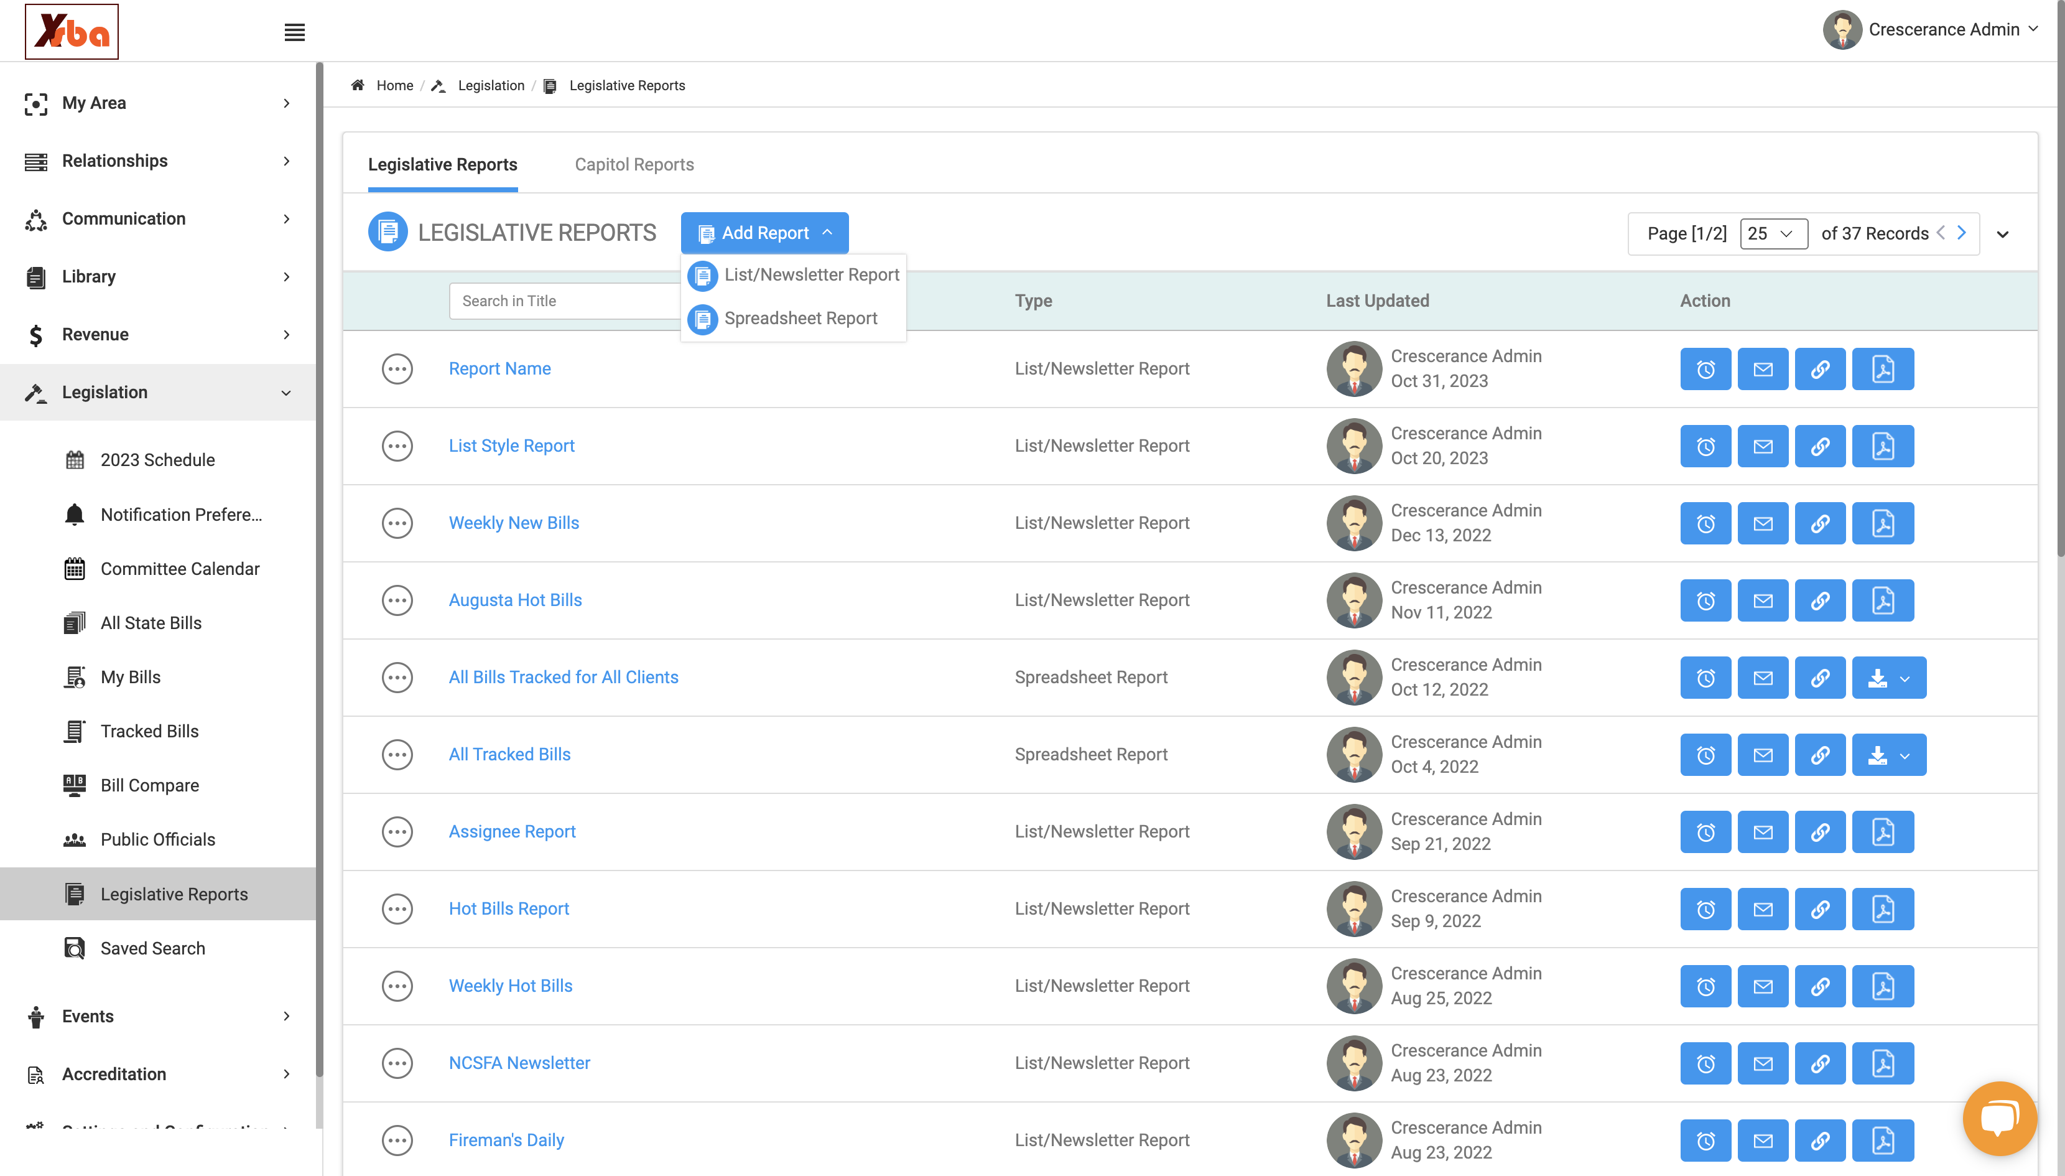Open the All Bills Tracked for All Clients link

pyautogui.click(x=563, y=678)
